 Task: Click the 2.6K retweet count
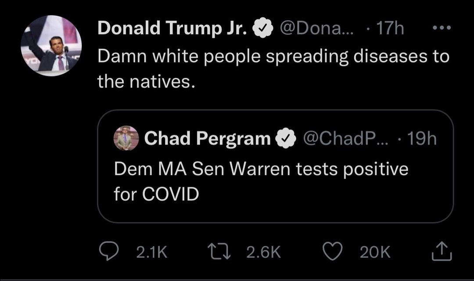263,252
